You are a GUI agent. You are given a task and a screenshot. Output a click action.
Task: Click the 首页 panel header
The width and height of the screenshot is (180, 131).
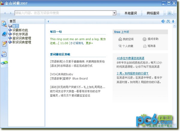[13, 21]
